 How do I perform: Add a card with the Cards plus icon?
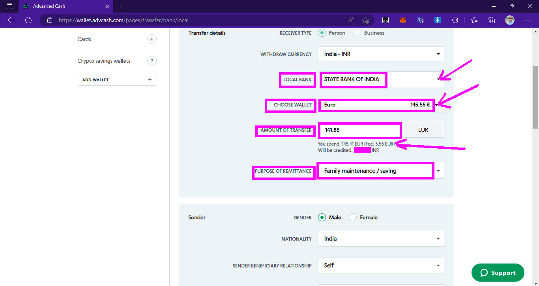(x=152, y=39)
